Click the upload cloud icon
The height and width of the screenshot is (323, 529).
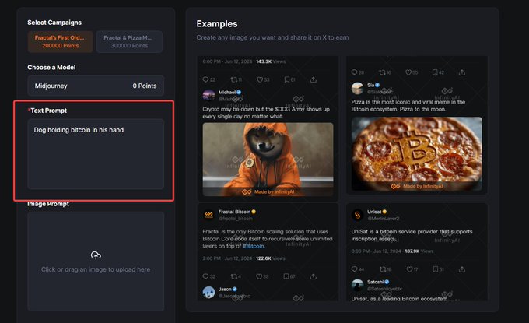click(96, 255)
